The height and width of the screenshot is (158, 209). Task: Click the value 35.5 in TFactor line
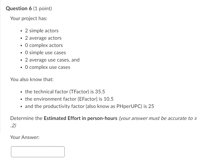100,92
